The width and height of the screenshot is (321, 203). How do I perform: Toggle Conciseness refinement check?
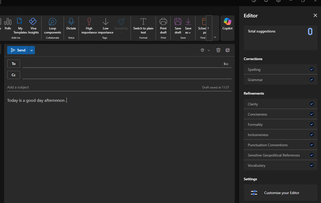point(312,114)
